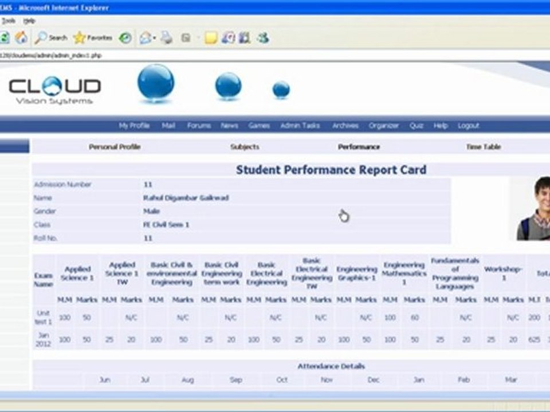Image resolution: width=550 pixels, height=412 pixels.
Task: Click Basic Civil Engineering term work header
Action: point(222,274)
